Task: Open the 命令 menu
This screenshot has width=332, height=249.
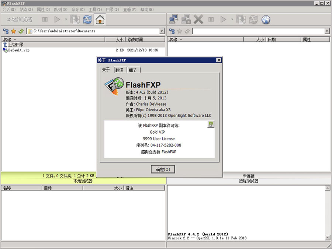Action: [x=78, y=10]
